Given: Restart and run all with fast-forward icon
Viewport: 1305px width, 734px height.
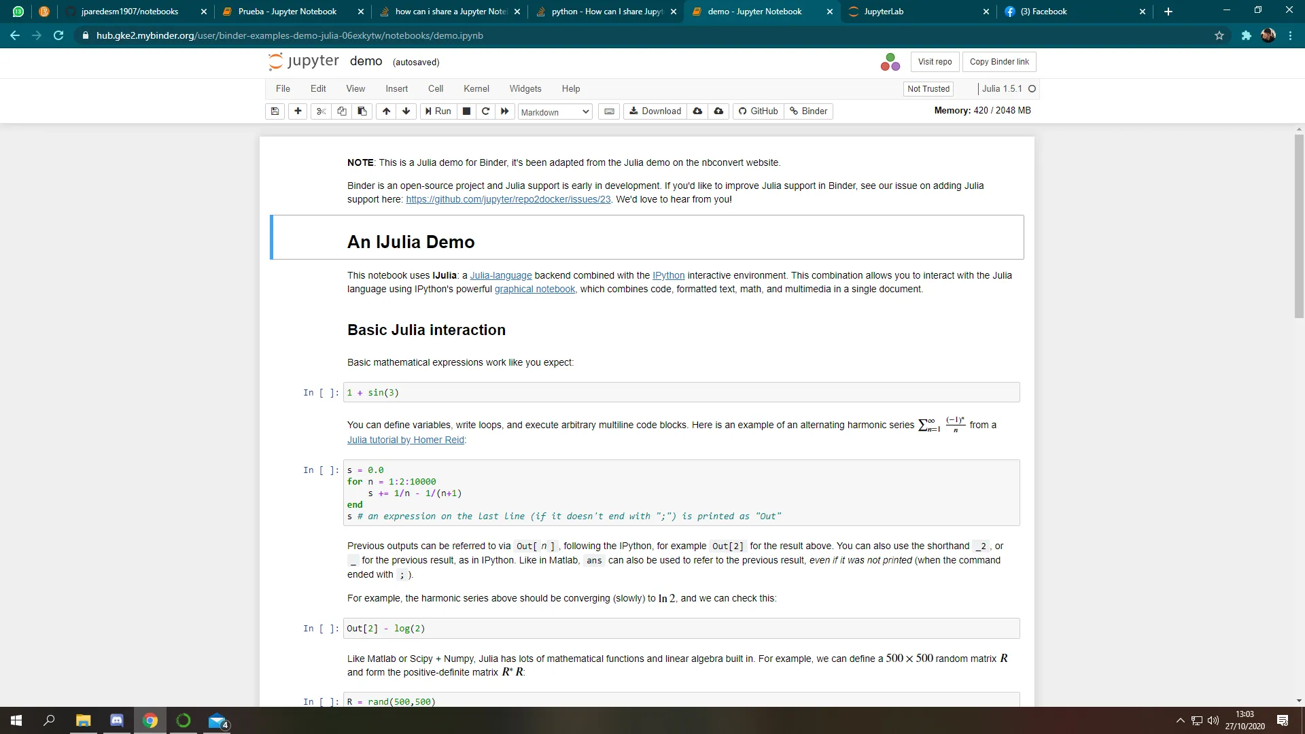Looking at the screenshot, I should (504, 111).
